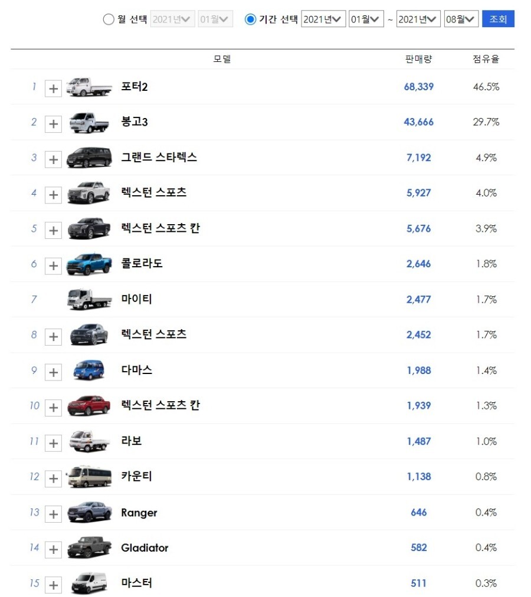Open the end month 08월 dropdown
Viewport: 531px width, 597px height.
click(x=461, y=19)
